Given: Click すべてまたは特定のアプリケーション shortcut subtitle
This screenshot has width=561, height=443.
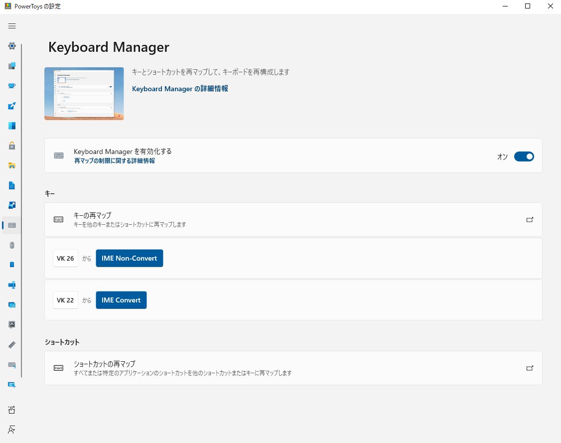Looking at the screenshot, I should point(182,373).
